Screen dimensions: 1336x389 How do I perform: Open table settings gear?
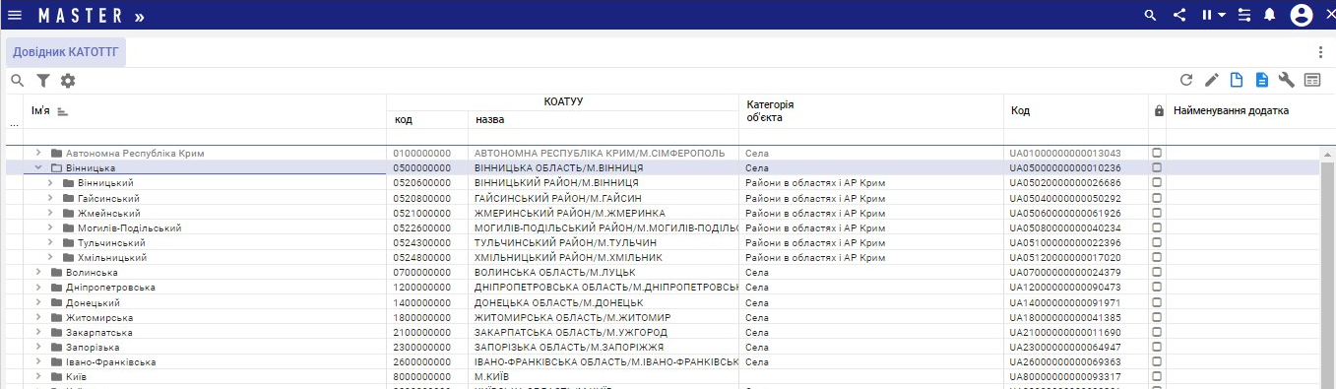point(68,81)
